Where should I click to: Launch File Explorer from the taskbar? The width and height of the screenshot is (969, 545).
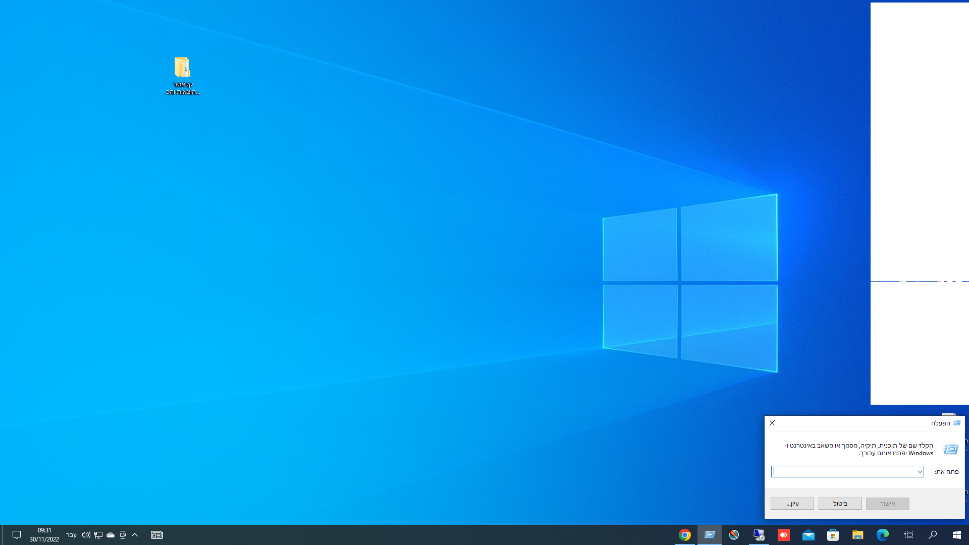click(x=857, y=535)
